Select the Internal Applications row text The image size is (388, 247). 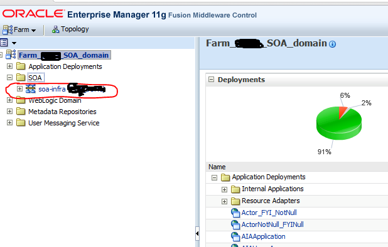click(272, 189)
